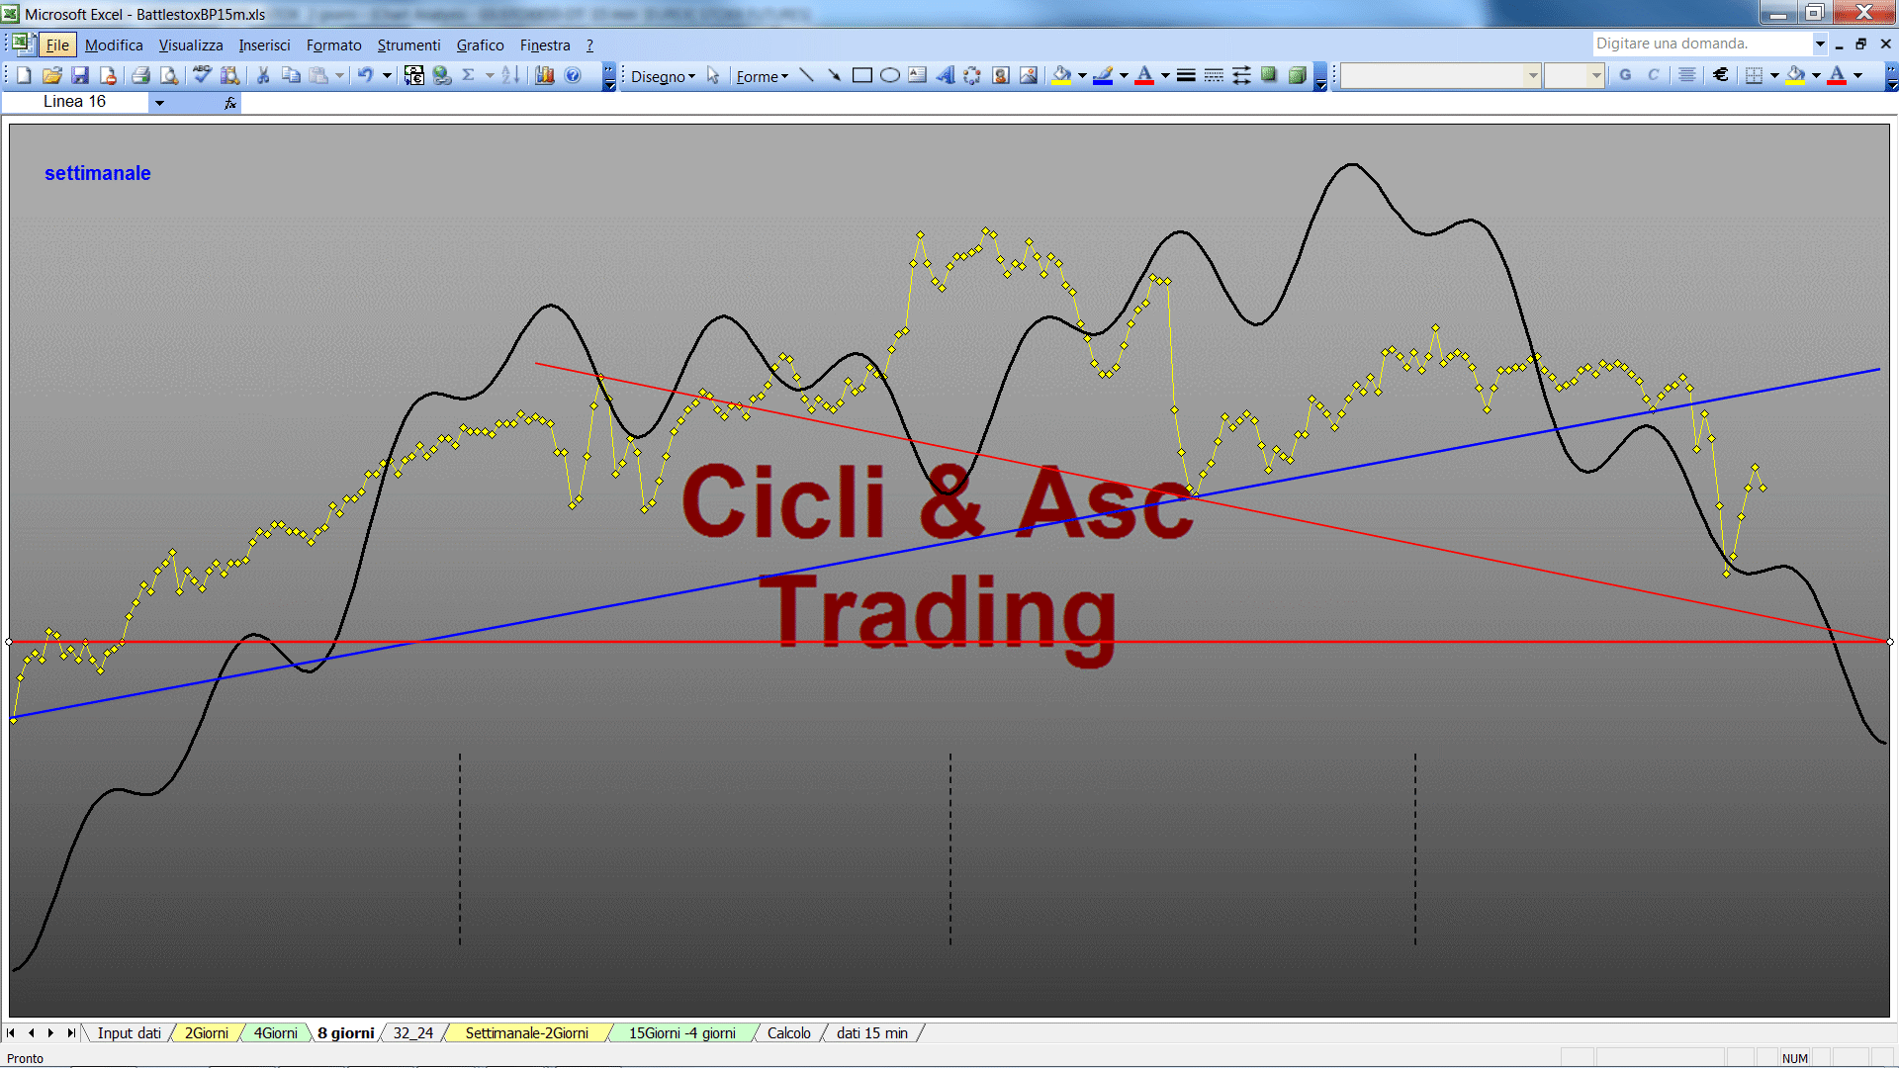This screenshot has width=1899, height=1068.
Task: Toggle Bold (G) formatting
Action: [x=1625, y=75]
